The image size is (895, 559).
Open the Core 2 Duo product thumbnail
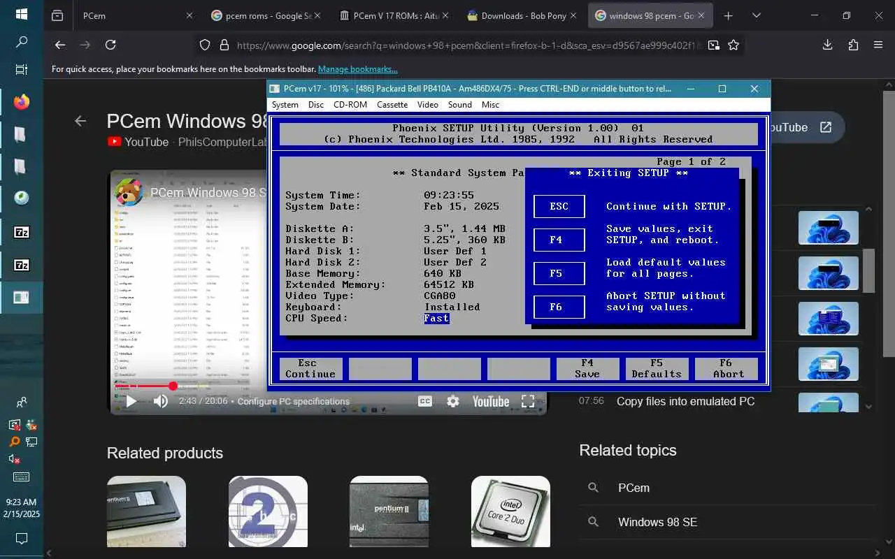pyautogui.click(x=510, y=511)
